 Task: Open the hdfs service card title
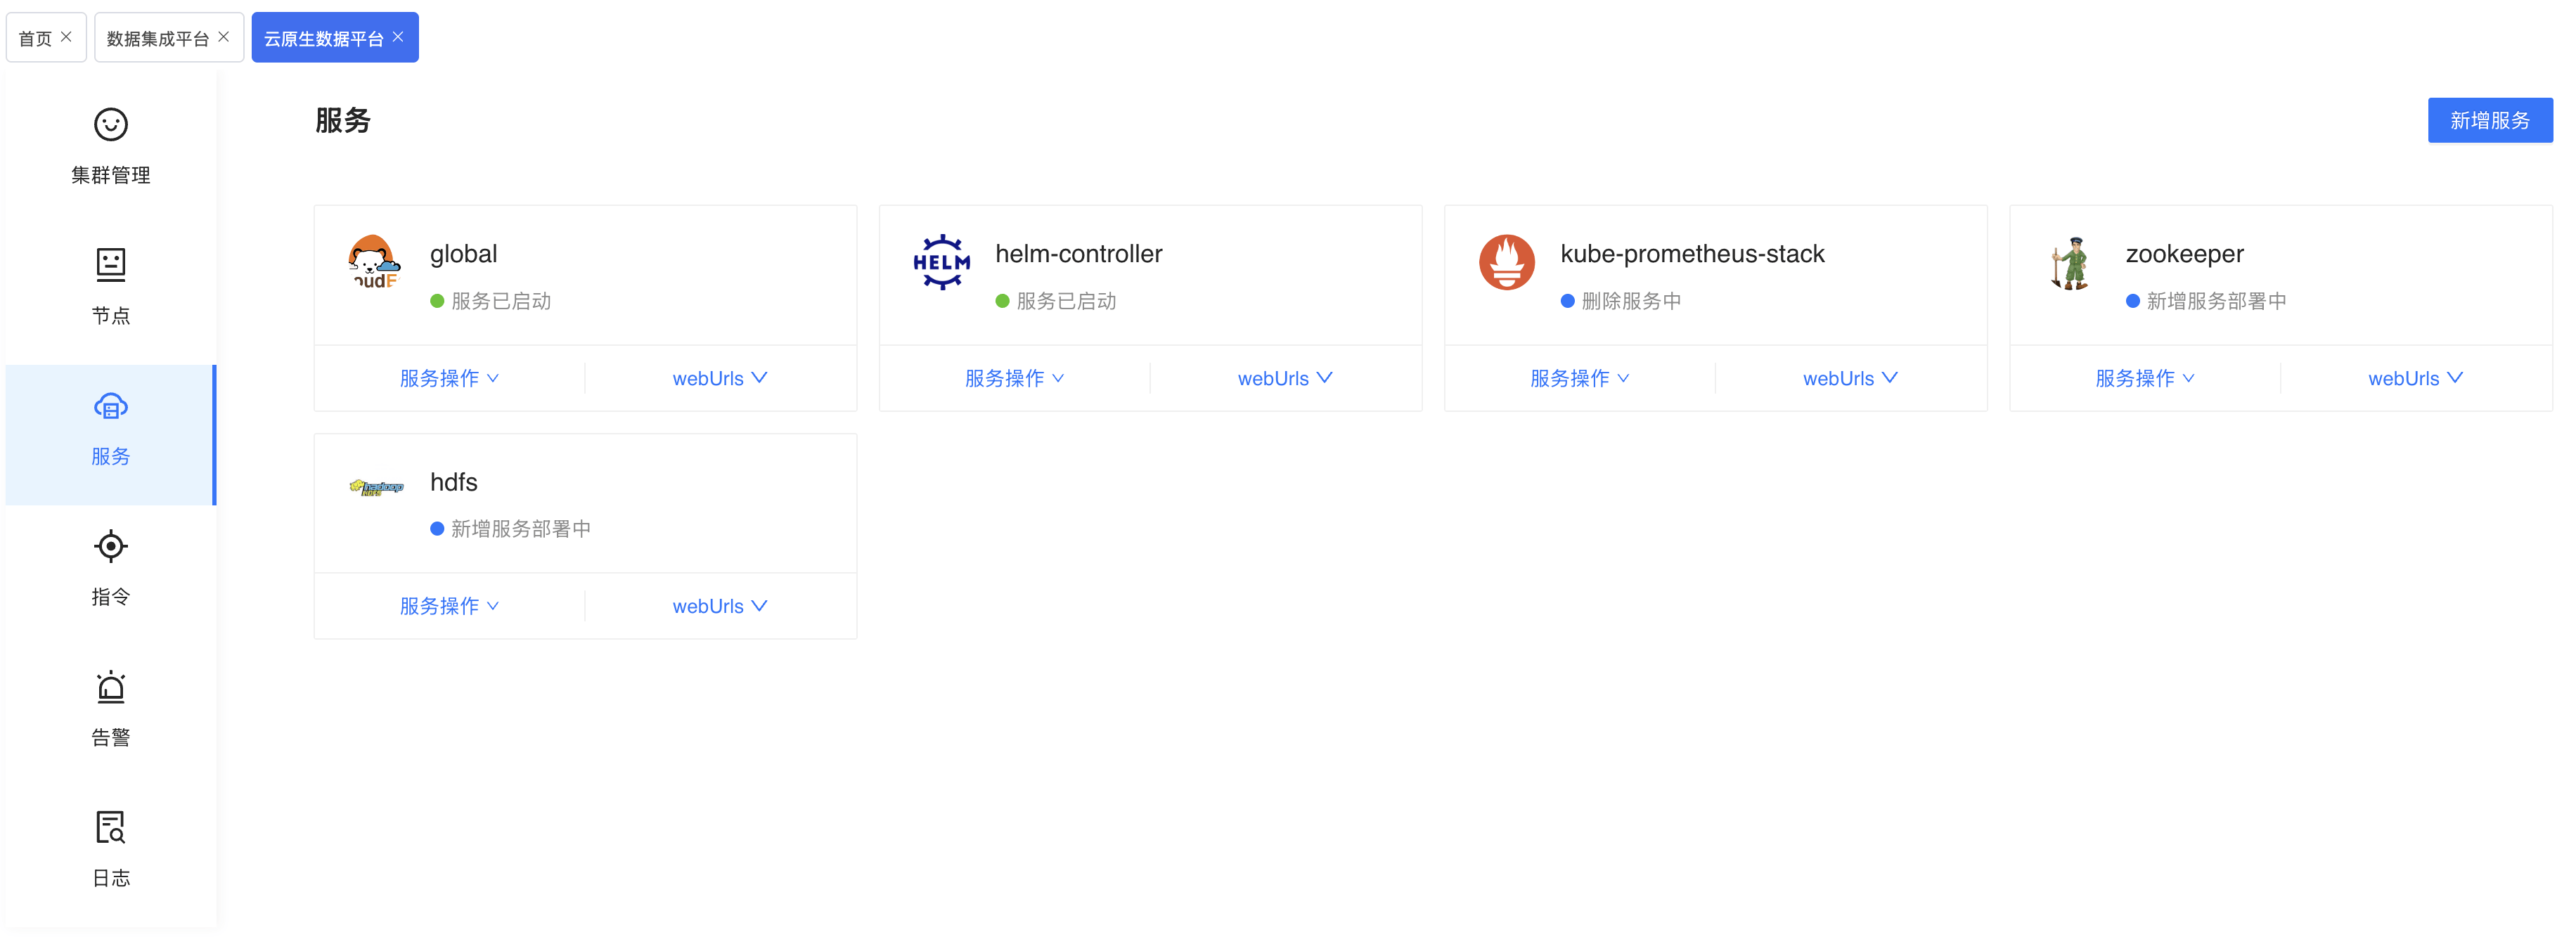pos(454,482)
